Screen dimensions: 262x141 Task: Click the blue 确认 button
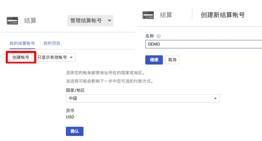pos(75,131)
